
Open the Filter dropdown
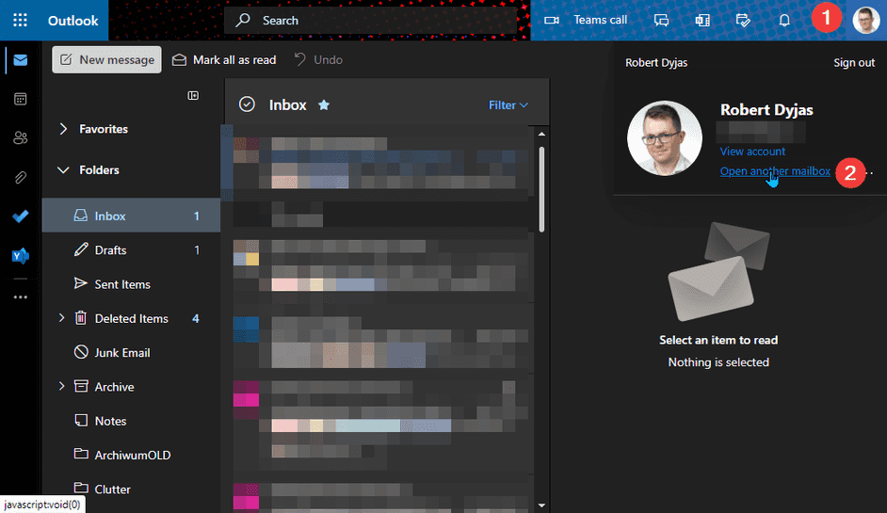tap(508, 105)
